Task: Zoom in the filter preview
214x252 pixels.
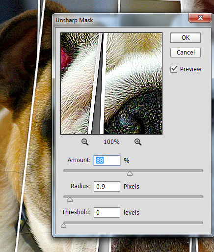Action: click(x=138, y=142)
